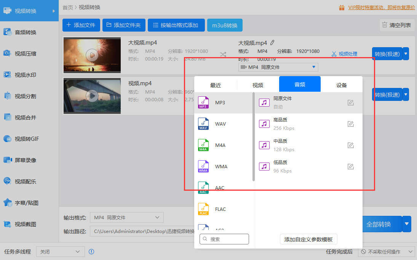This screenshot has height=260, width=417.
Task: Switch to the 视频 format tab
Action: point(258,85)
